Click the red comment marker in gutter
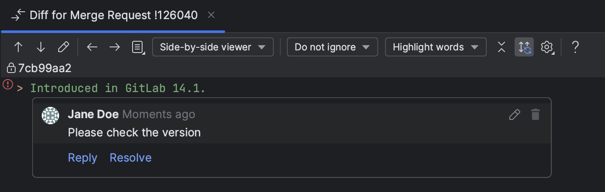The height and width of the screenshot is (192, 605). (8, 84)
